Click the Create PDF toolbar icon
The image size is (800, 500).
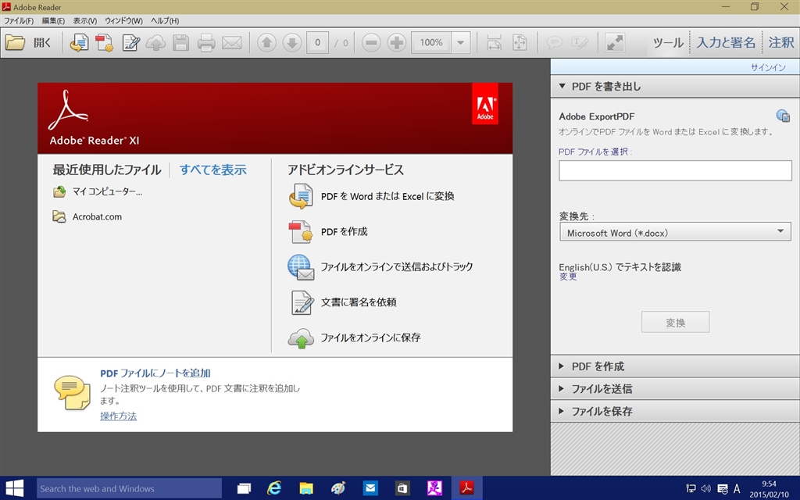105,43
